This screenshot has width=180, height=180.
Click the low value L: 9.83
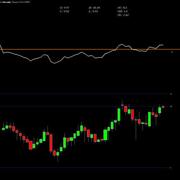tap(93, 12)
